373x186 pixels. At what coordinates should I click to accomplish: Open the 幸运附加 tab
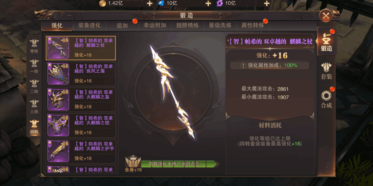[155, 25]
